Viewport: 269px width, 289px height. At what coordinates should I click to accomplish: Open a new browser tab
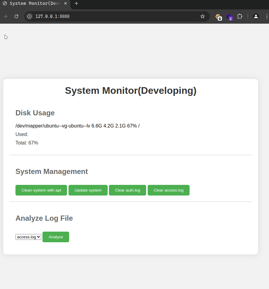[x=76, y=4]
